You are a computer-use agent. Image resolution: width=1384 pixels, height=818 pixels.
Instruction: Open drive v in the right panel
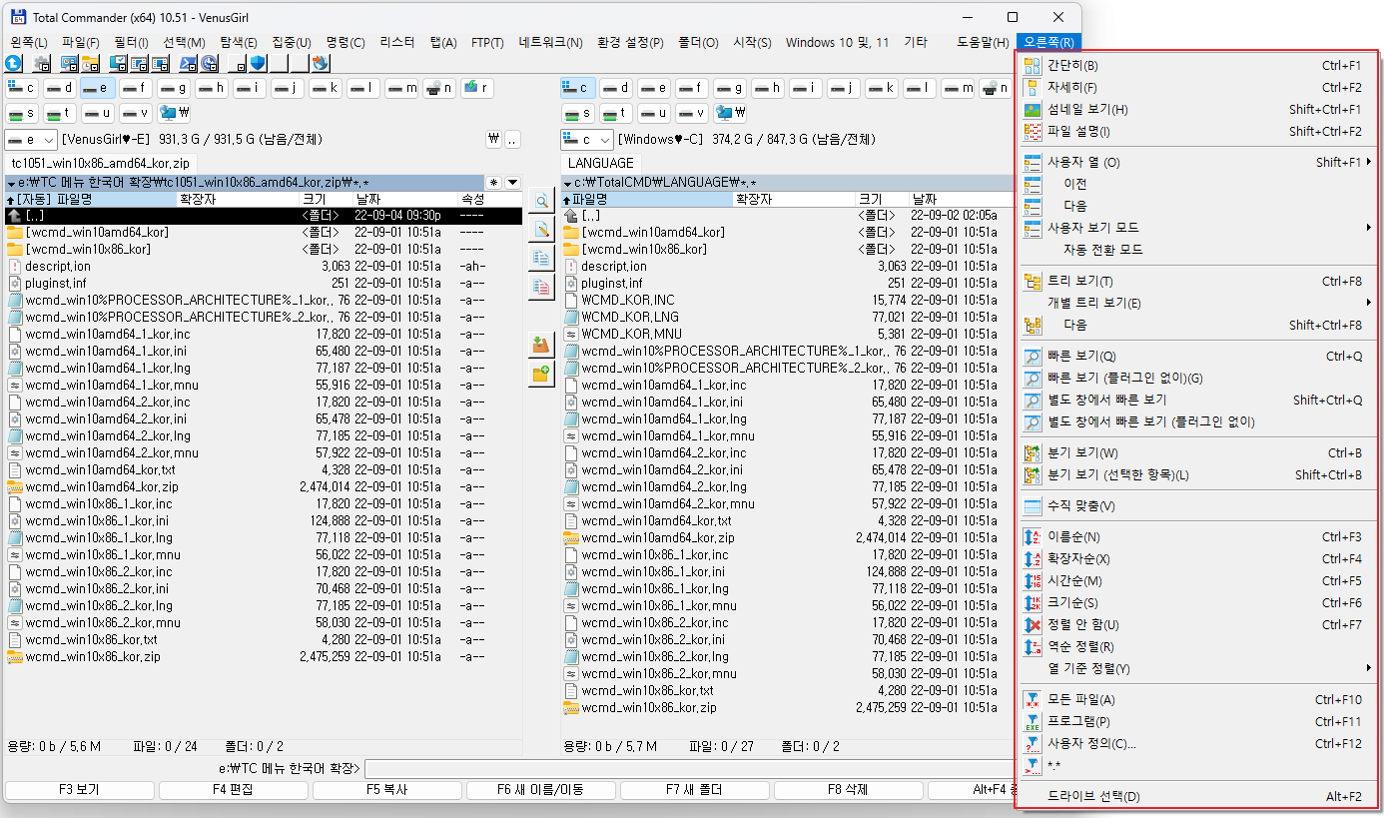point(691,113)
